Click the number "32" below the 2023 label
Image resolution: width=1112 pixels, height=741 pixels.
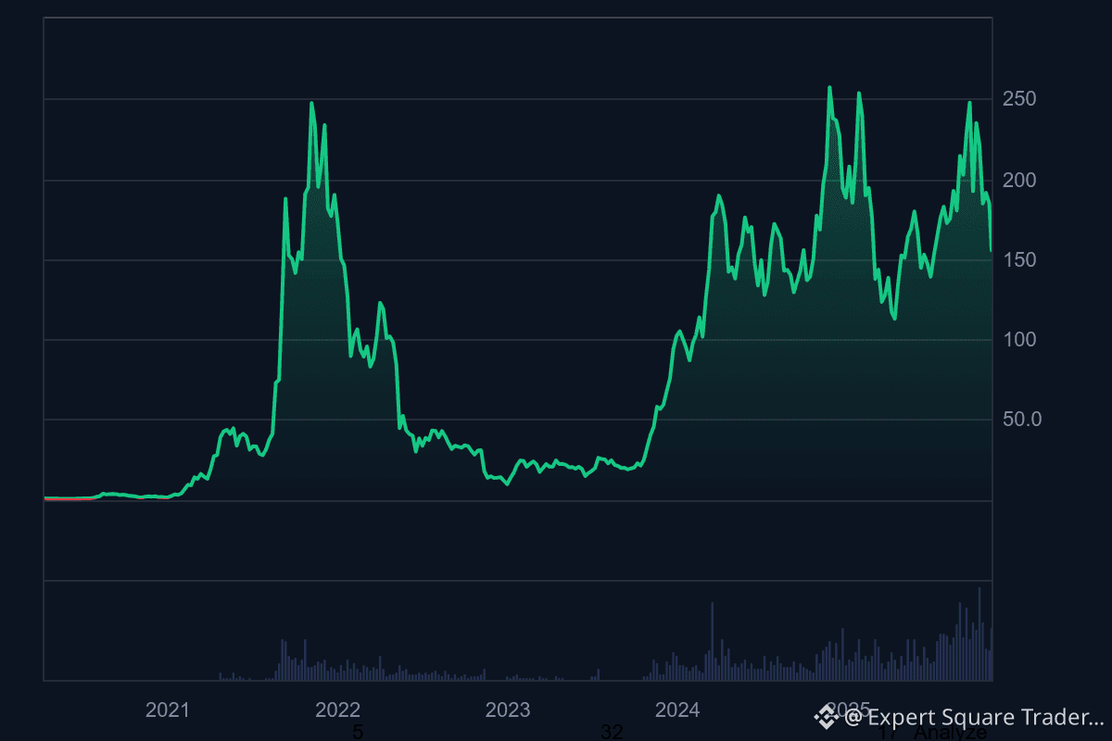point(612,732)
